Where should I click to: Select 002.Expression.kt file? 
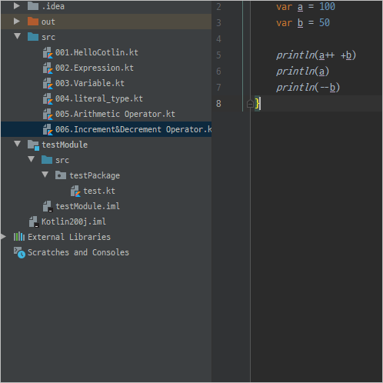(106, 68)
